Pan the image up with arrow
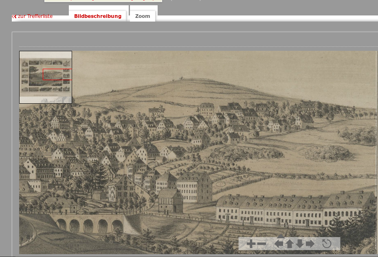This screenshot has width=378, height=257. click(x=289, y=244)
